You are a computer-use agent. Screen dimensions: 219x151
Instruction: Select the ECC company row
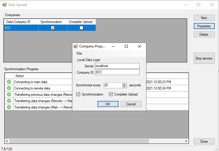pyautogui.click(x=20, y=28)
